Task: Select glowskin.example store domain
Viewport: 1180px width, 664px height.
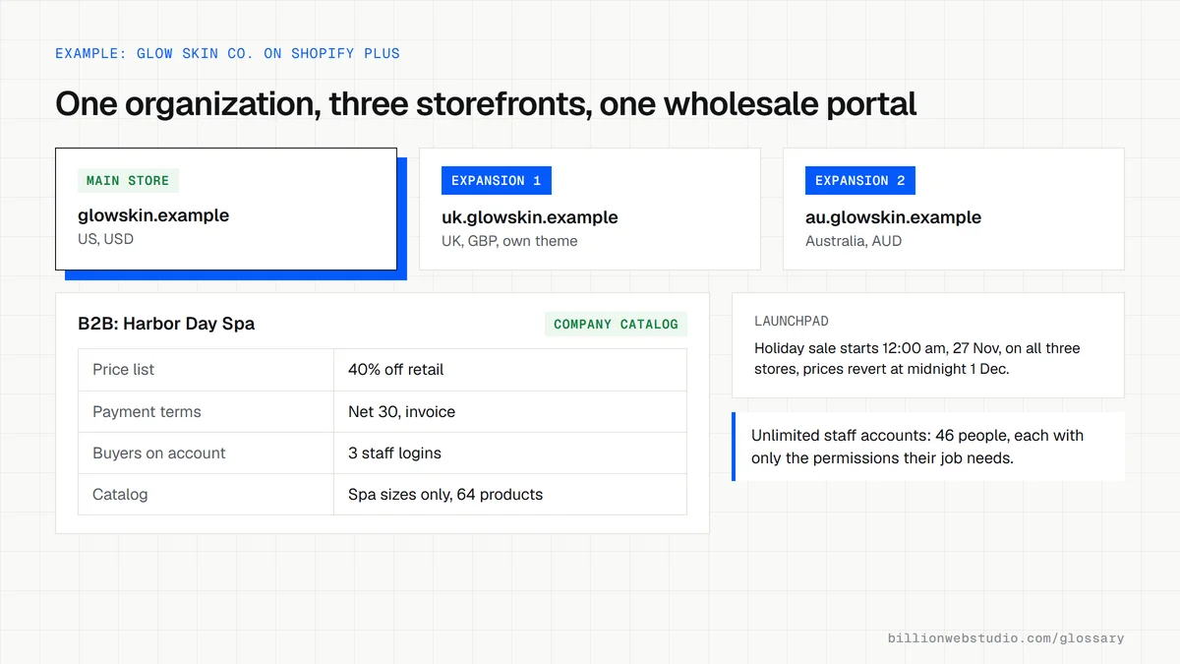Action: click(153, 215)
